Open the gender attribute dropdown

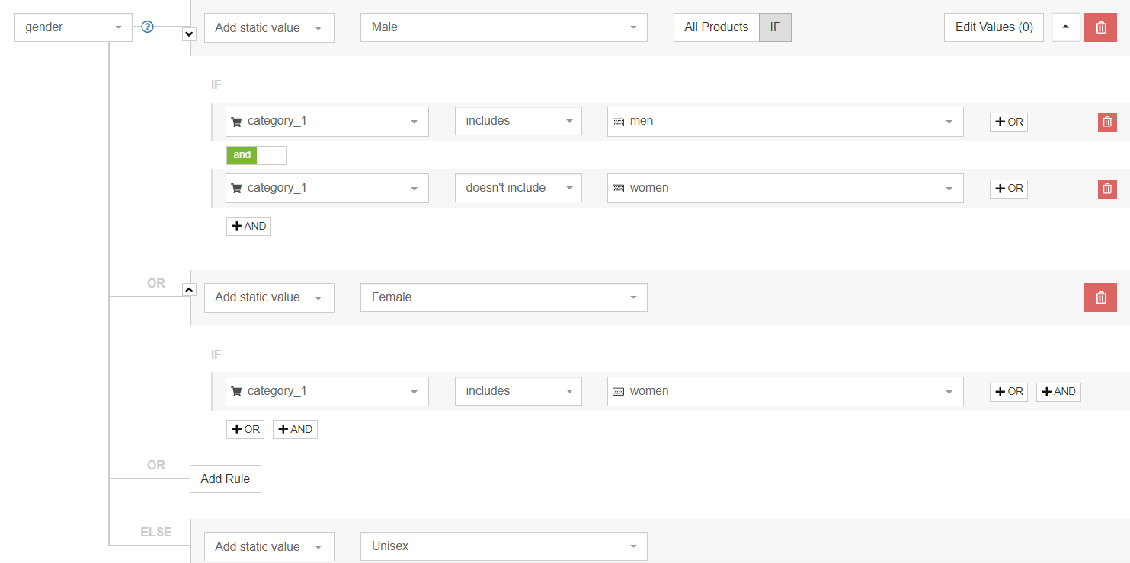pos(73,27)
